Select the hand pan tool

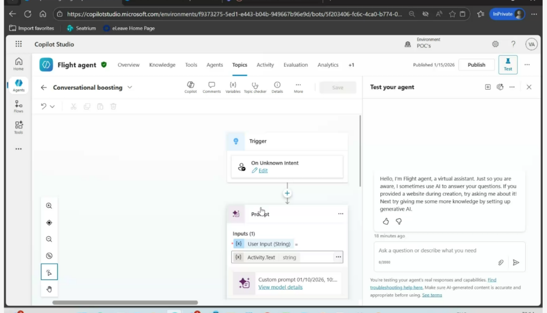point(49,289)
